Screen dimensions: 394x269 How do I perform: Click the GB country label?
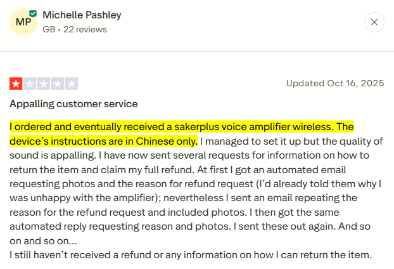click(48, 29)
